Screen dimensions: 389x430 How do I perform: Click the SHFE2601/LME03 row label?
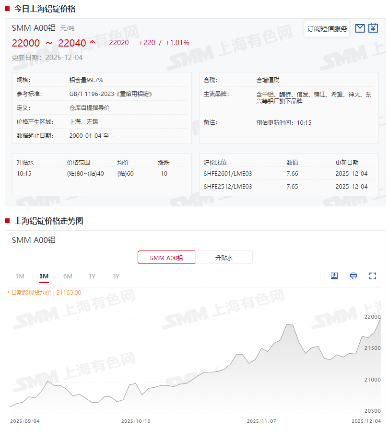pyautogui.click(x=227, y=174)
